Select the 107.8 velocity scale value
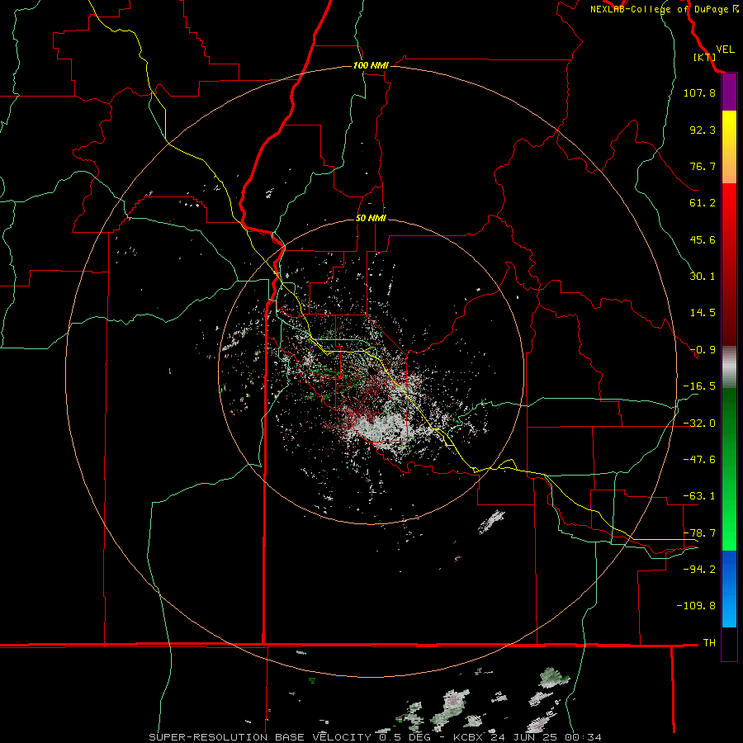 699,92
